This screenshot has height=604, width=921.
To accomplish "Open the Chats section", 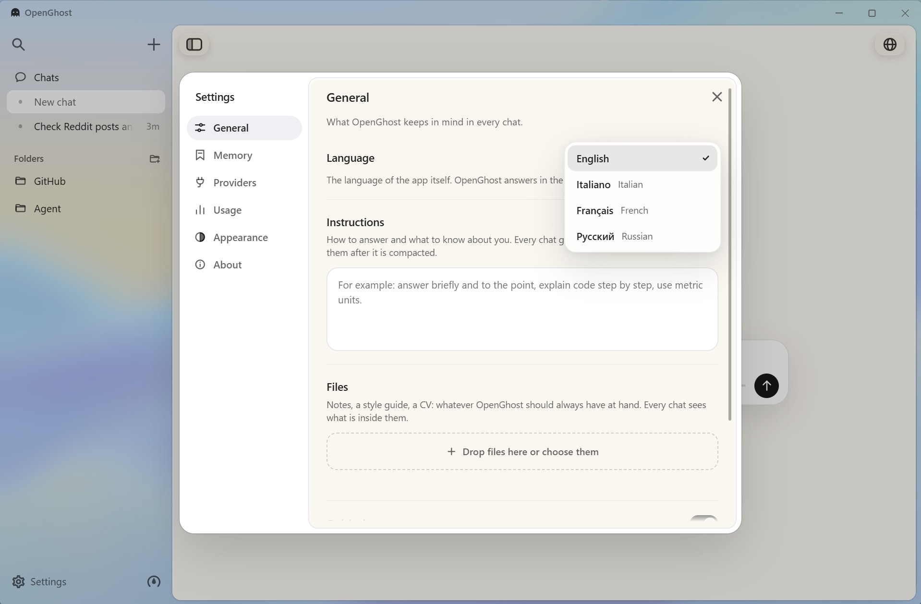I will click(x=86, y=78).
